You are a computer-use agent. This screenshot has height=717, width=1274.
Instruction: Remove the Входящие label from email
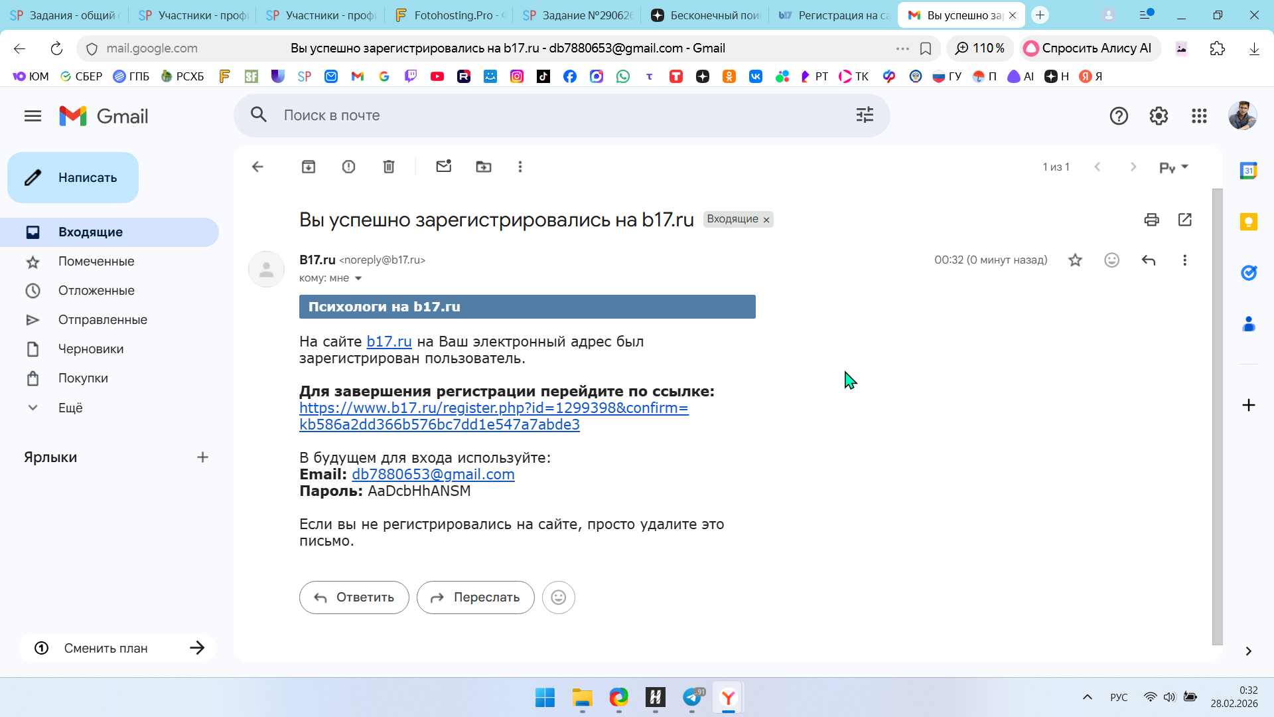tap(766, 220)
